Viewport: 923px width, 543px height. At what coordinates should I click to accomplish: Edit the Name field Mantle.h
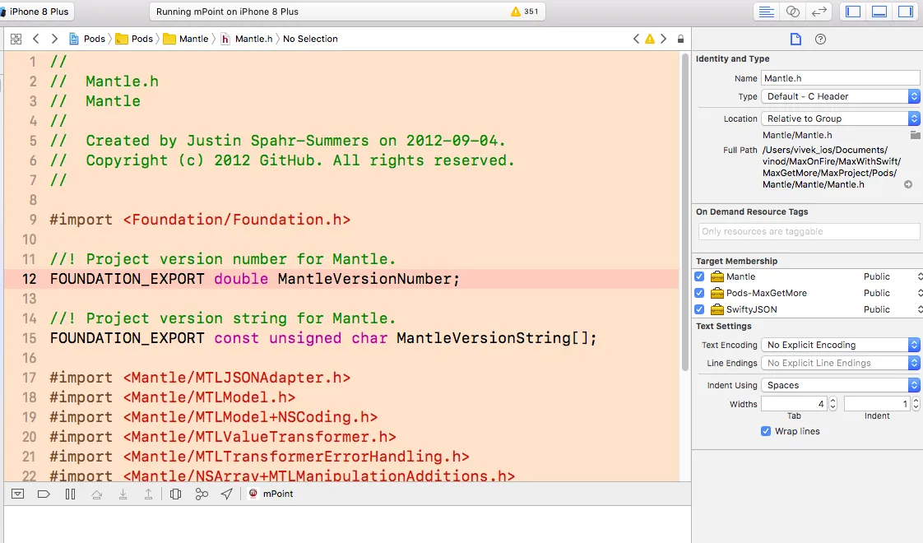[x=840, y=78]
